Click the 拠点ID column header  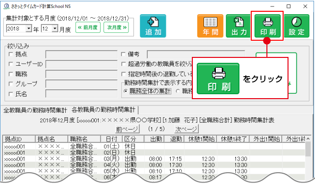pos(19,139)
